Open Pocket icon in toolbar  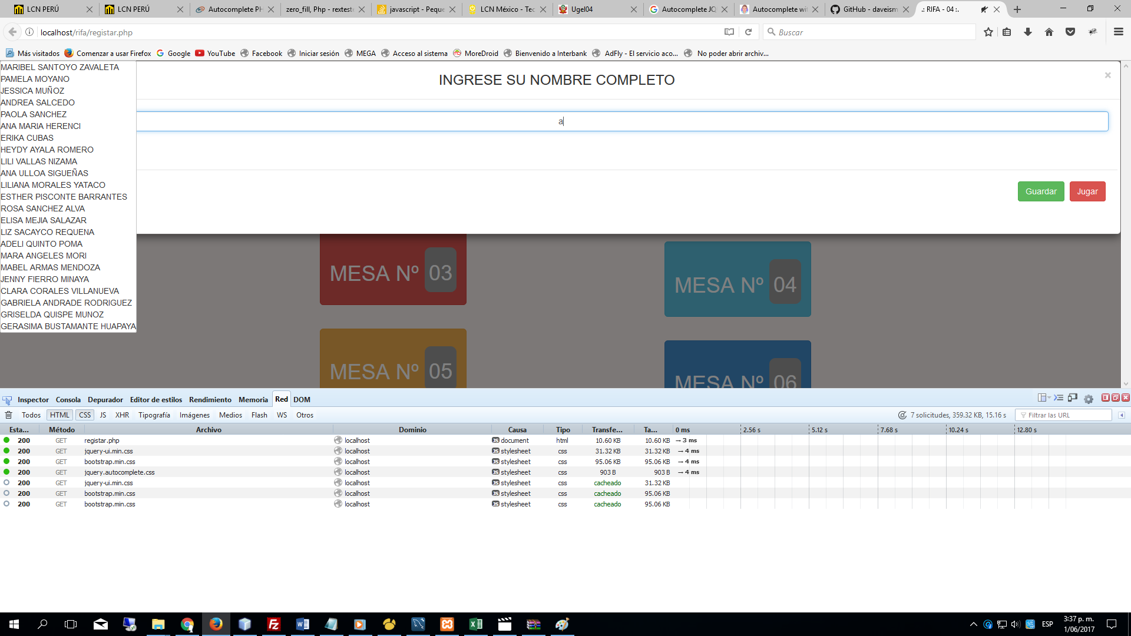pyautogui.click(x=1070, y=32)
